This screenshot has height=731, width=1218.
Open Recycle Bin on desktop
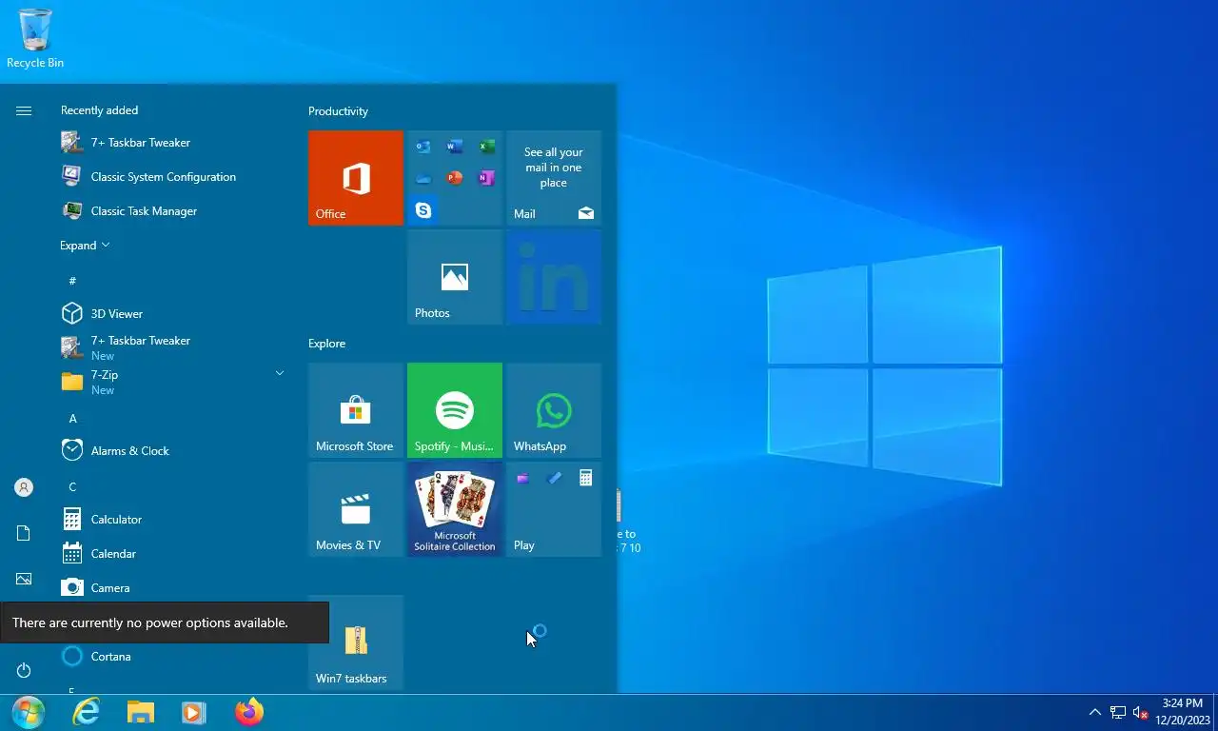pos(35,39)
